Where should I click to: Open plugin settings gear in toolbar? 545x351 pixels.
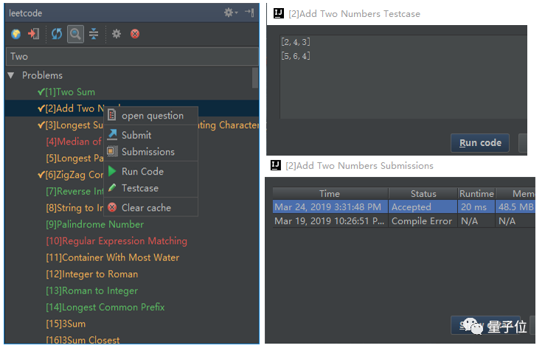pos(117,34)
